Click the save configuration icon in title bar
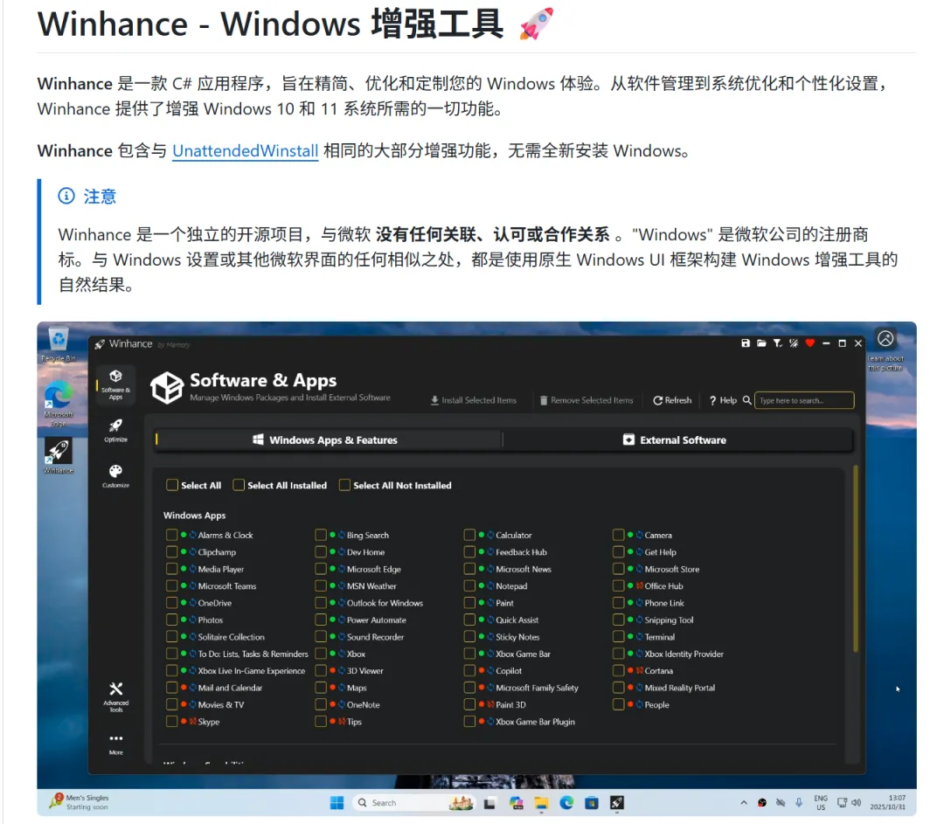944x824 pixels. coord(746,343)
